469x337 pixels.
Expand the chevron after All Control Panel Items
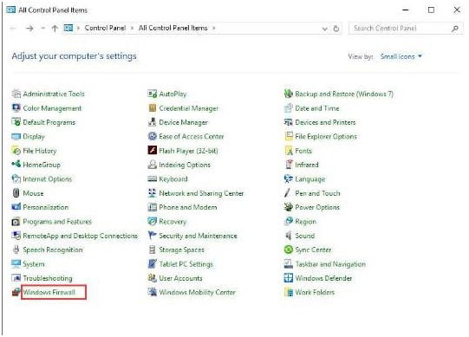point(214,28)
